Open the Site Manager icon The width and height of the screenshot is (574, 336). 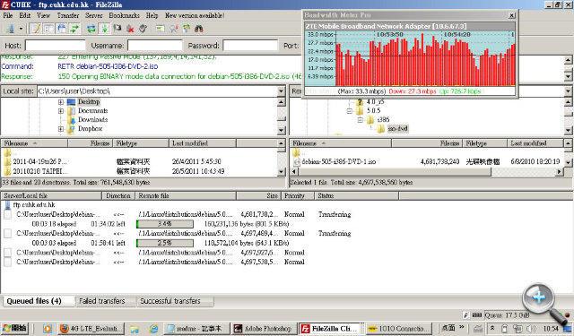pyautogui.click(x=10, y=29)
